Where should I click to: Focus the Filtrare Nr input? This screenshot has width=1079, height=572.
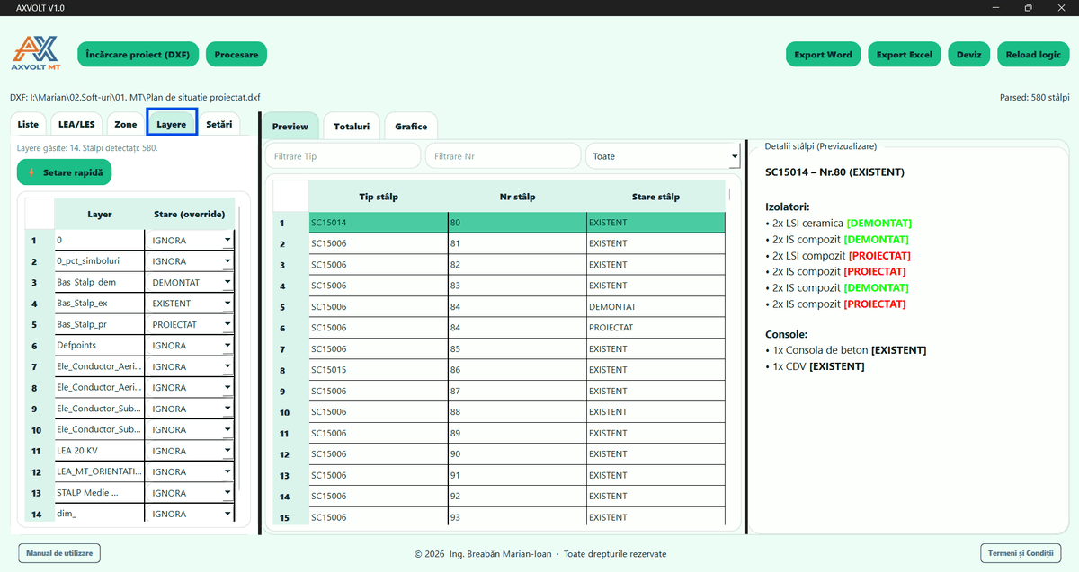pos(503,156)
